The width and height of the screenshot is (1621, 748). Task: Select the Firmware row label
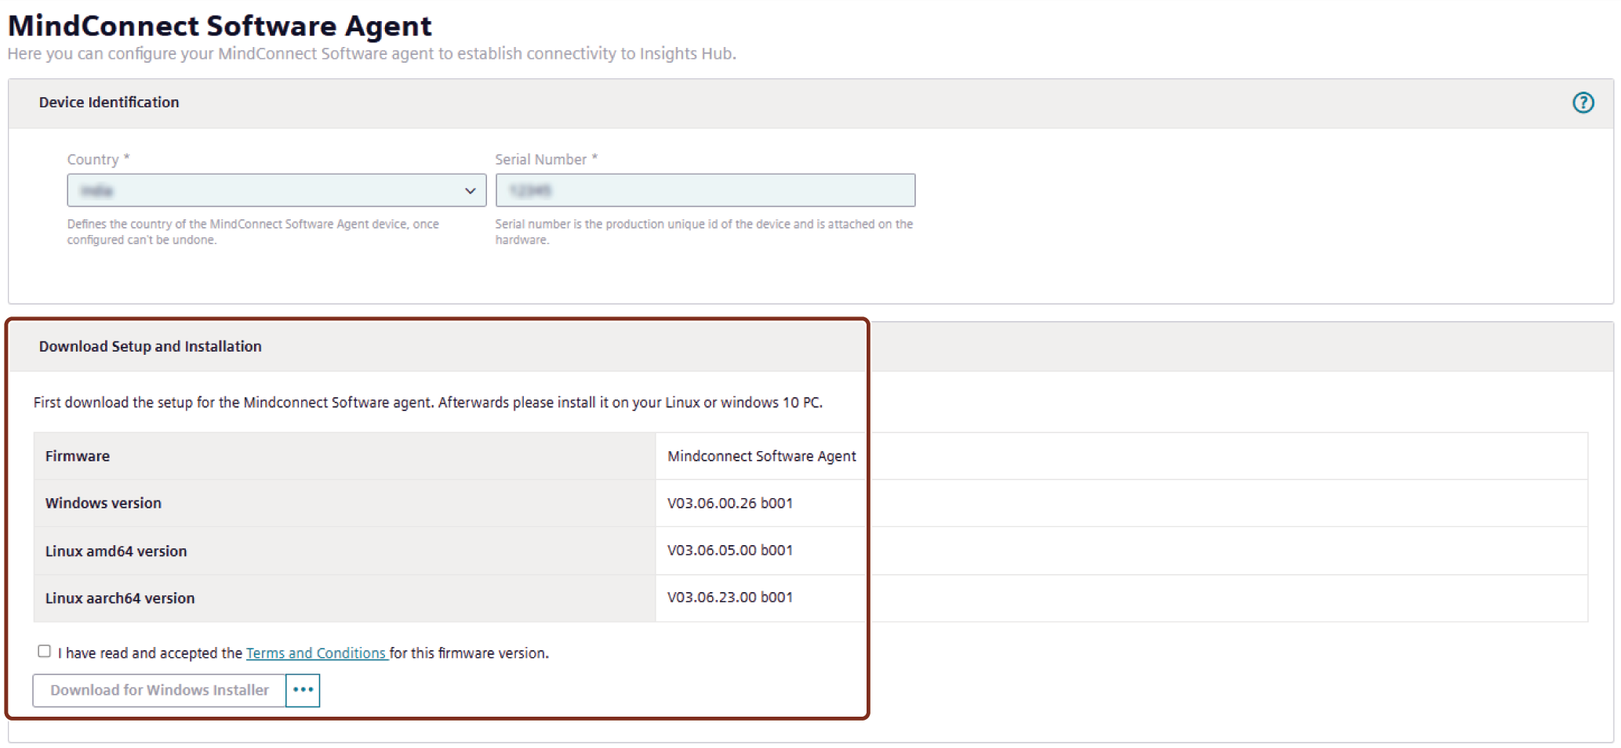(78, 456)
